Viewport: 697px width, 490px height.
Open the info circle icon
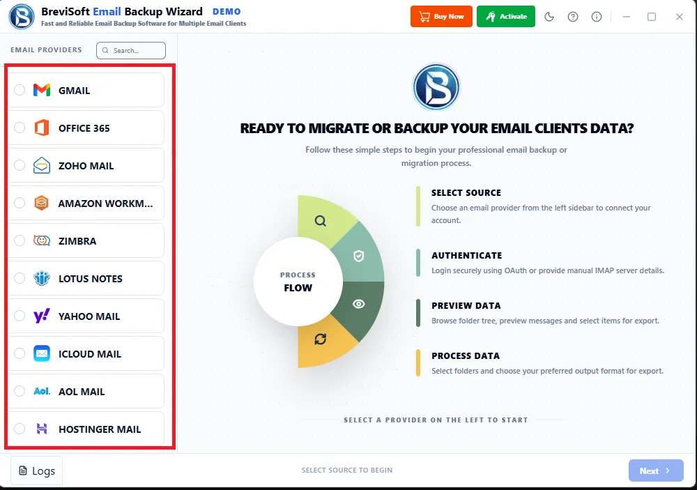pos(597,17)
